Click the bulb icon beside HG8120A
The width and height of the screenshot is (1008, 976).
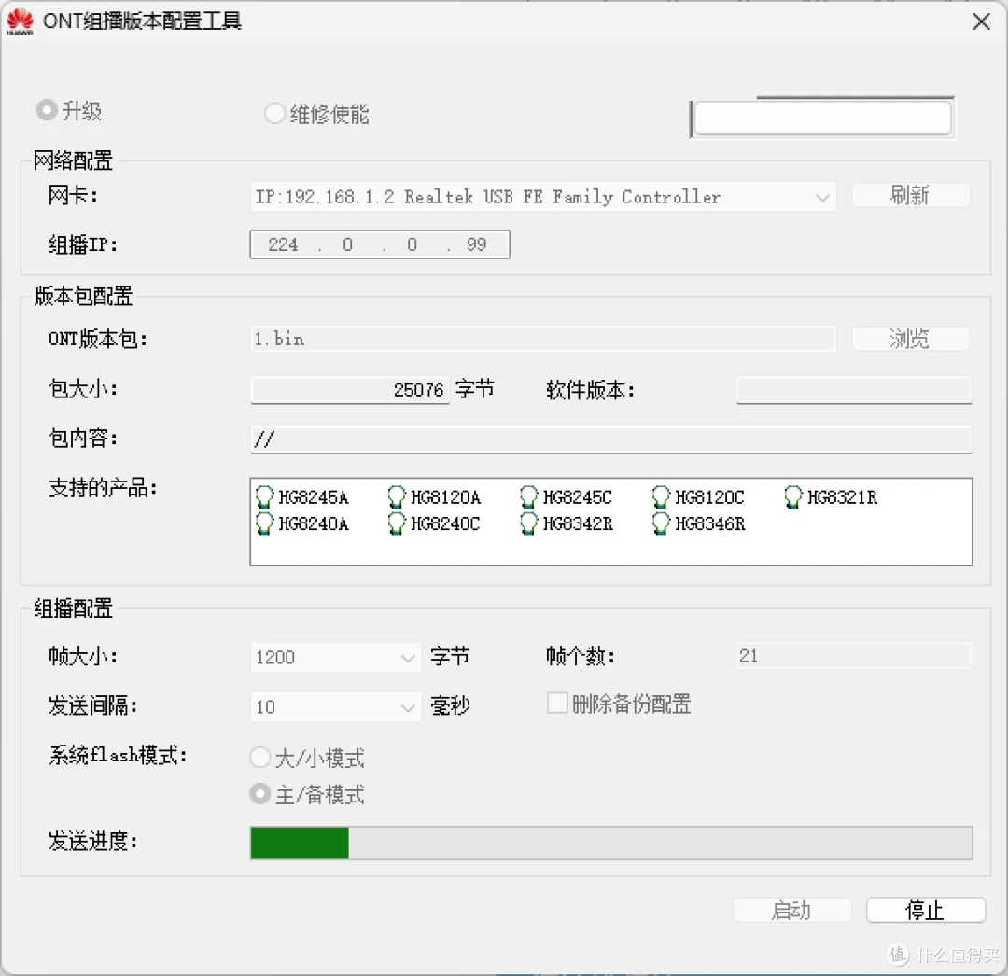pyautogui.click(x=397, y=496)
